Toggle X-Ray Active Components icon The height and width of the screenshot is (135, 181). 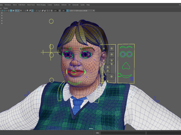(45, 11)
